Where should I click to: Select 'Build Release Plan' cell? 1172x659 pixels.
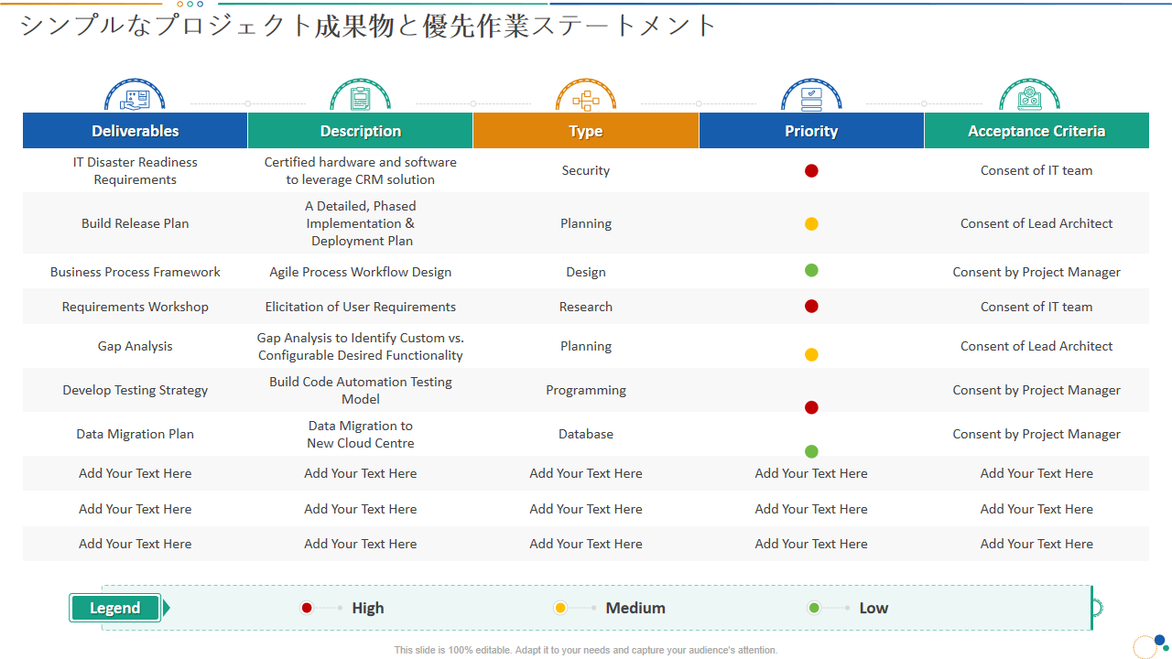click(136, 223)
